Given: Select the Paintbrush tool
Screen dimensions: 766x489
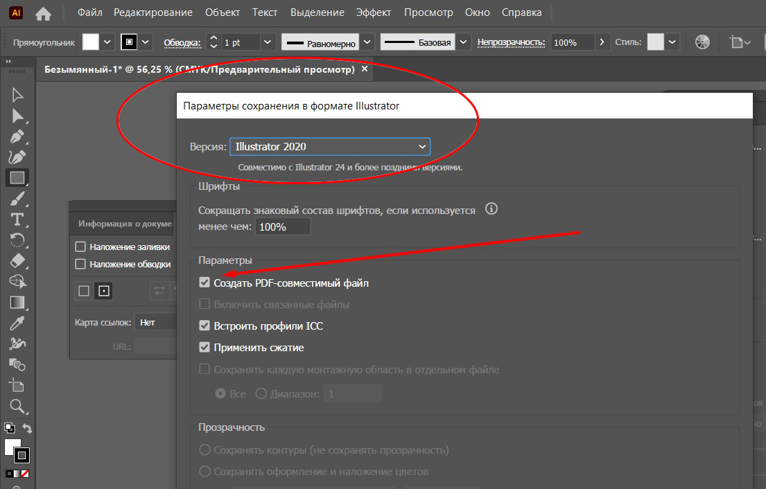Looking at the screenshot, I should [17, 199].
